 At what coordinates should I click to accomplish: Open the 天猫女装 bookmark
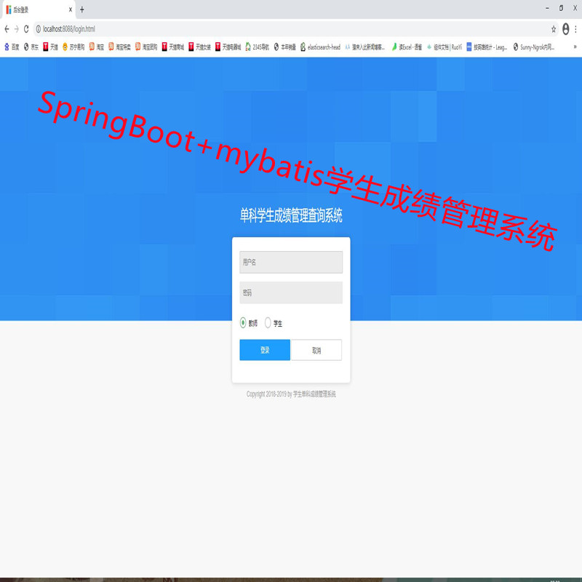[x=199, y=47]
